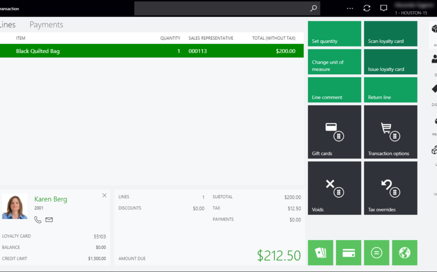Click loyalty card number 55103
This screenshot has width=437, height=272.
coord(100,237)
